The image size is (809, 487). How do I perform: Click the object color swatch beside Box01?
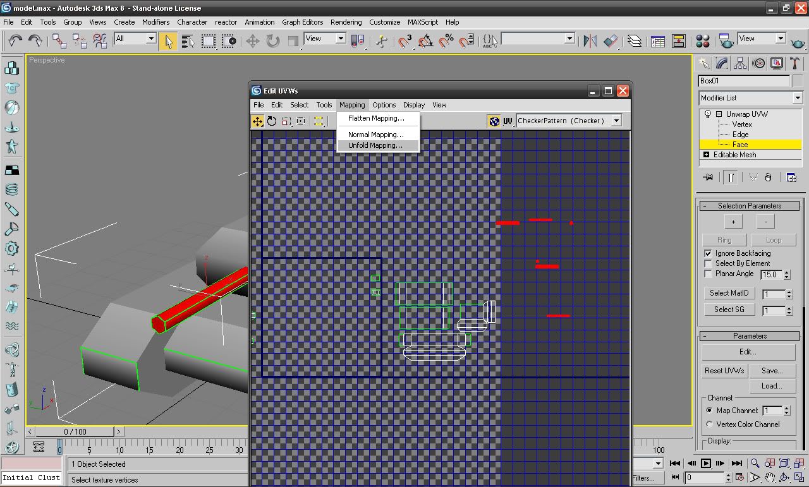pos(797,81)
